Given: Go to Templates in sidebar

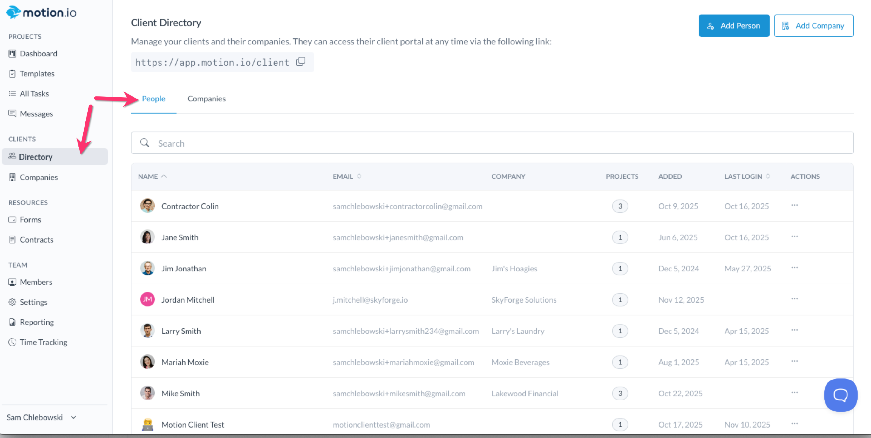Looking at the screenshot, I should coord(37,73).
